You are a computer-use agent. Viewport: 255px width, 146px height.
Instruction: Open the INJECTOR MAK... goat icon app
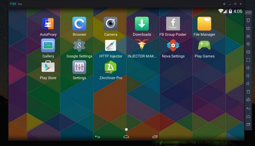click(142, 45)
